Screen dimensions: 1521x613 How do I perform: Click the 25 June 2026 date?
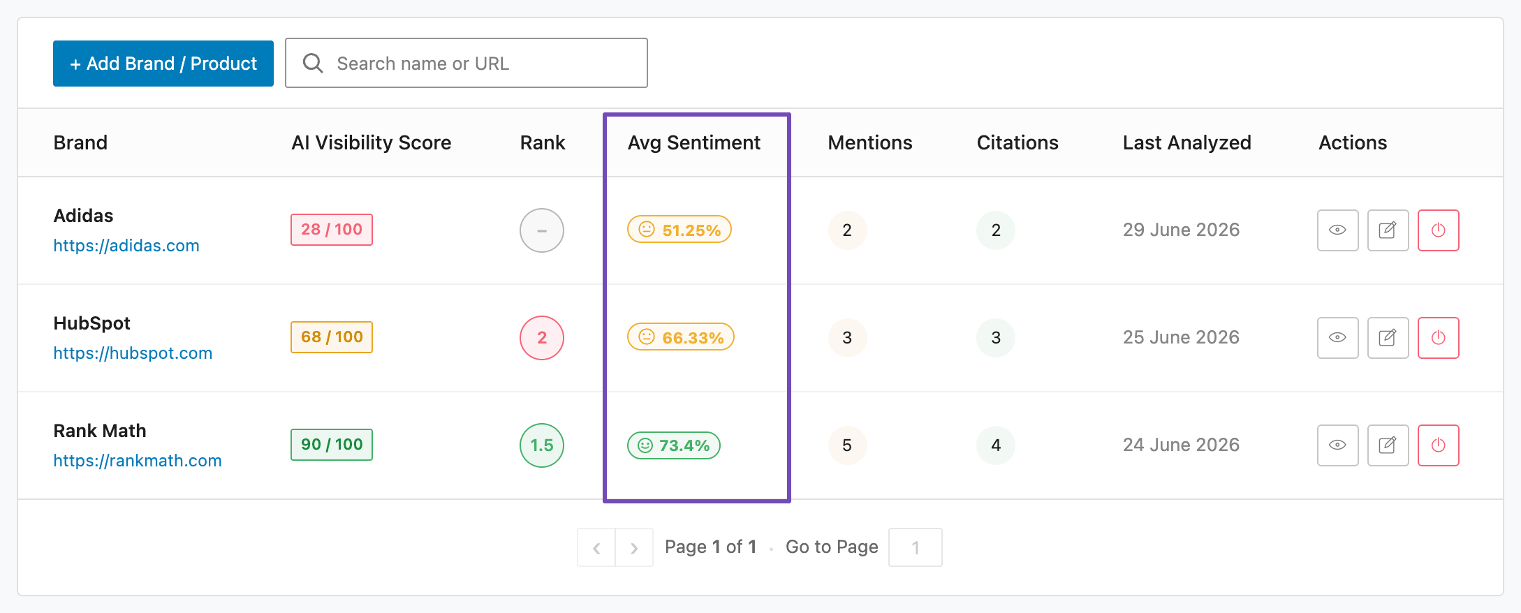pyautogui.click(x=1181, y=337)
